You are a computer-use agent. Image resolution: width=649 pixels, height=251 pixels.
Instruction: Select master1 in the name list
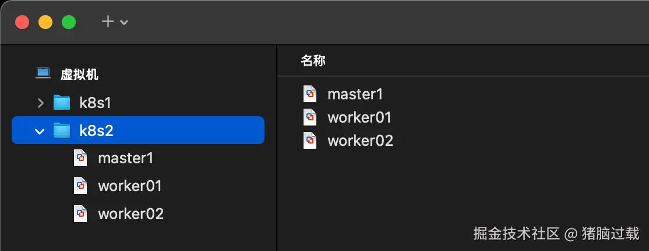pyautogui.click(x=355, y=94)
